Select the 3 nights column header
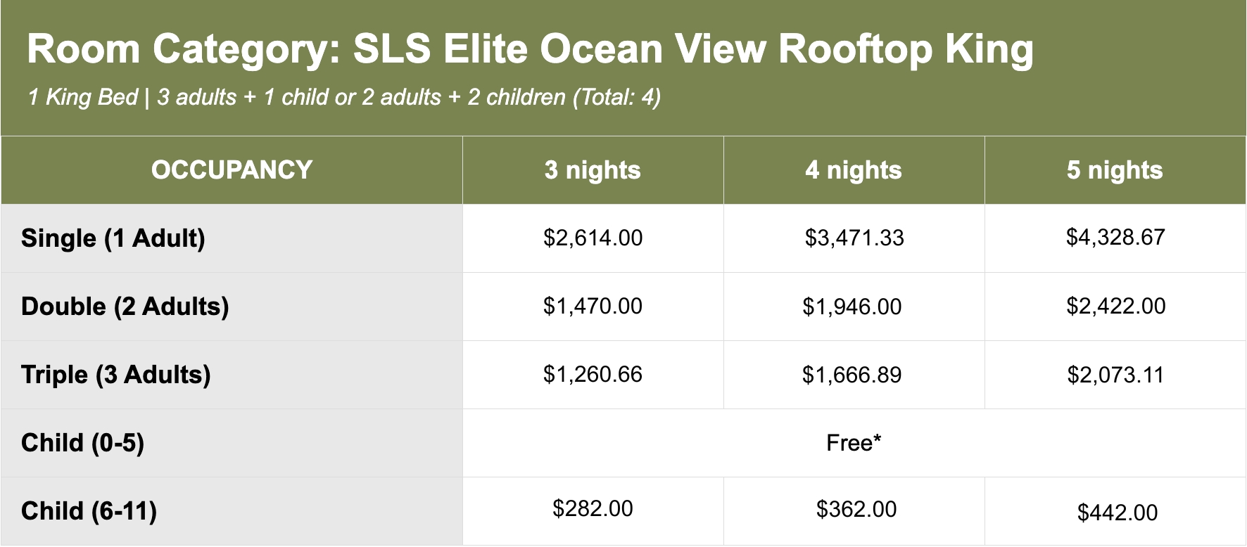Screen dimensions: 1247x547 (593, 170)
